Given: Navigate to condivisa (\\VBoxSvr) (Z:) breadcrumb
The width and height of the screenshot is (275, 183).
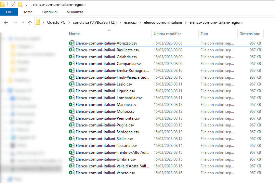Looking at the screenshot, I should 95,22.
